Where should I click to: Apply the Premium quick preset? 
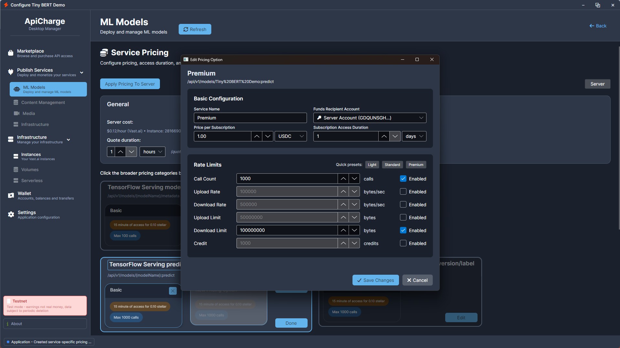[416, 165]
